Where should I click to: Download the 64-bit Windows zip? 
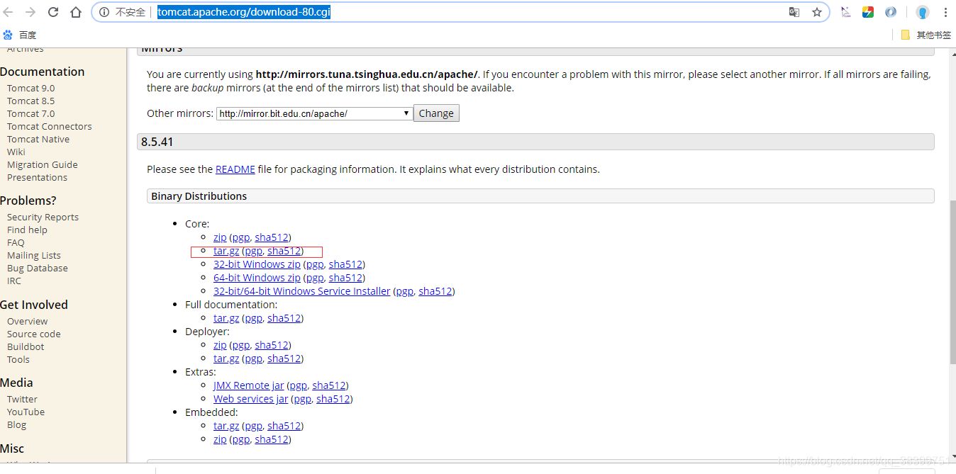click(257, 278)
